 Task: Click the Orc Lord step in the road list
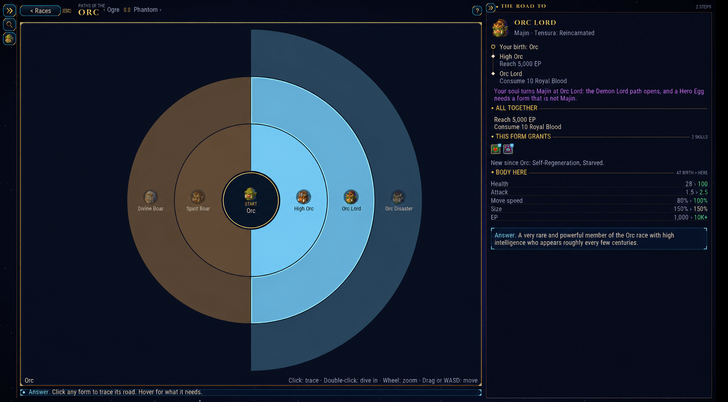pyautogui.click(x=511, y=74)
